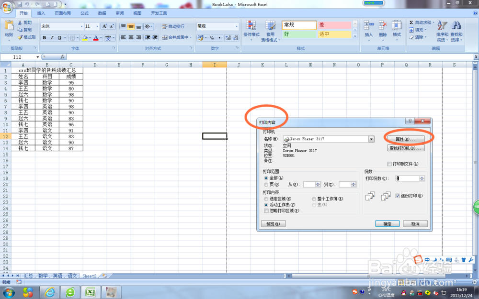Check 忽略打印区域 checkbox
This screenshot has width=479, height=299.
[266, 211]
